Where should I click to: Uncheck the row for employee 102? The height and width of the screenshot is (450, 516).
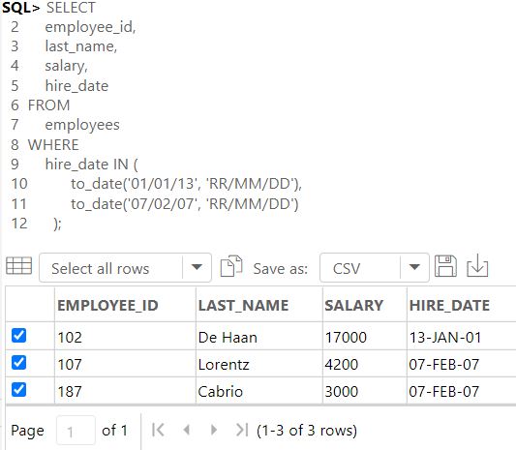18,336
